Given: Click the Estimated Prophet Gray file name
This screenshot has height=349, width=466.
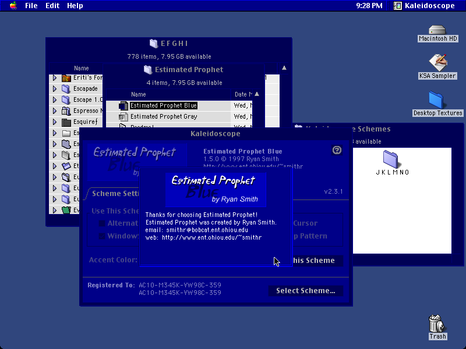Looking at the screenshot, I should tap(164, 117).
